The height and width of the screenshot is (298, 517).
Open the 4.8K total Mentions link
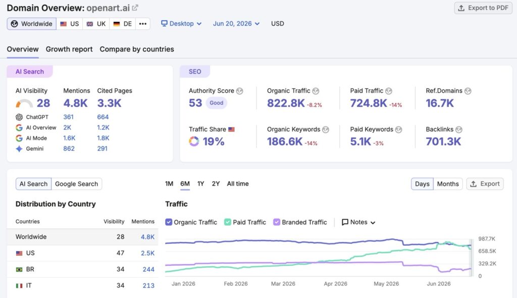[x=76, y=103]
